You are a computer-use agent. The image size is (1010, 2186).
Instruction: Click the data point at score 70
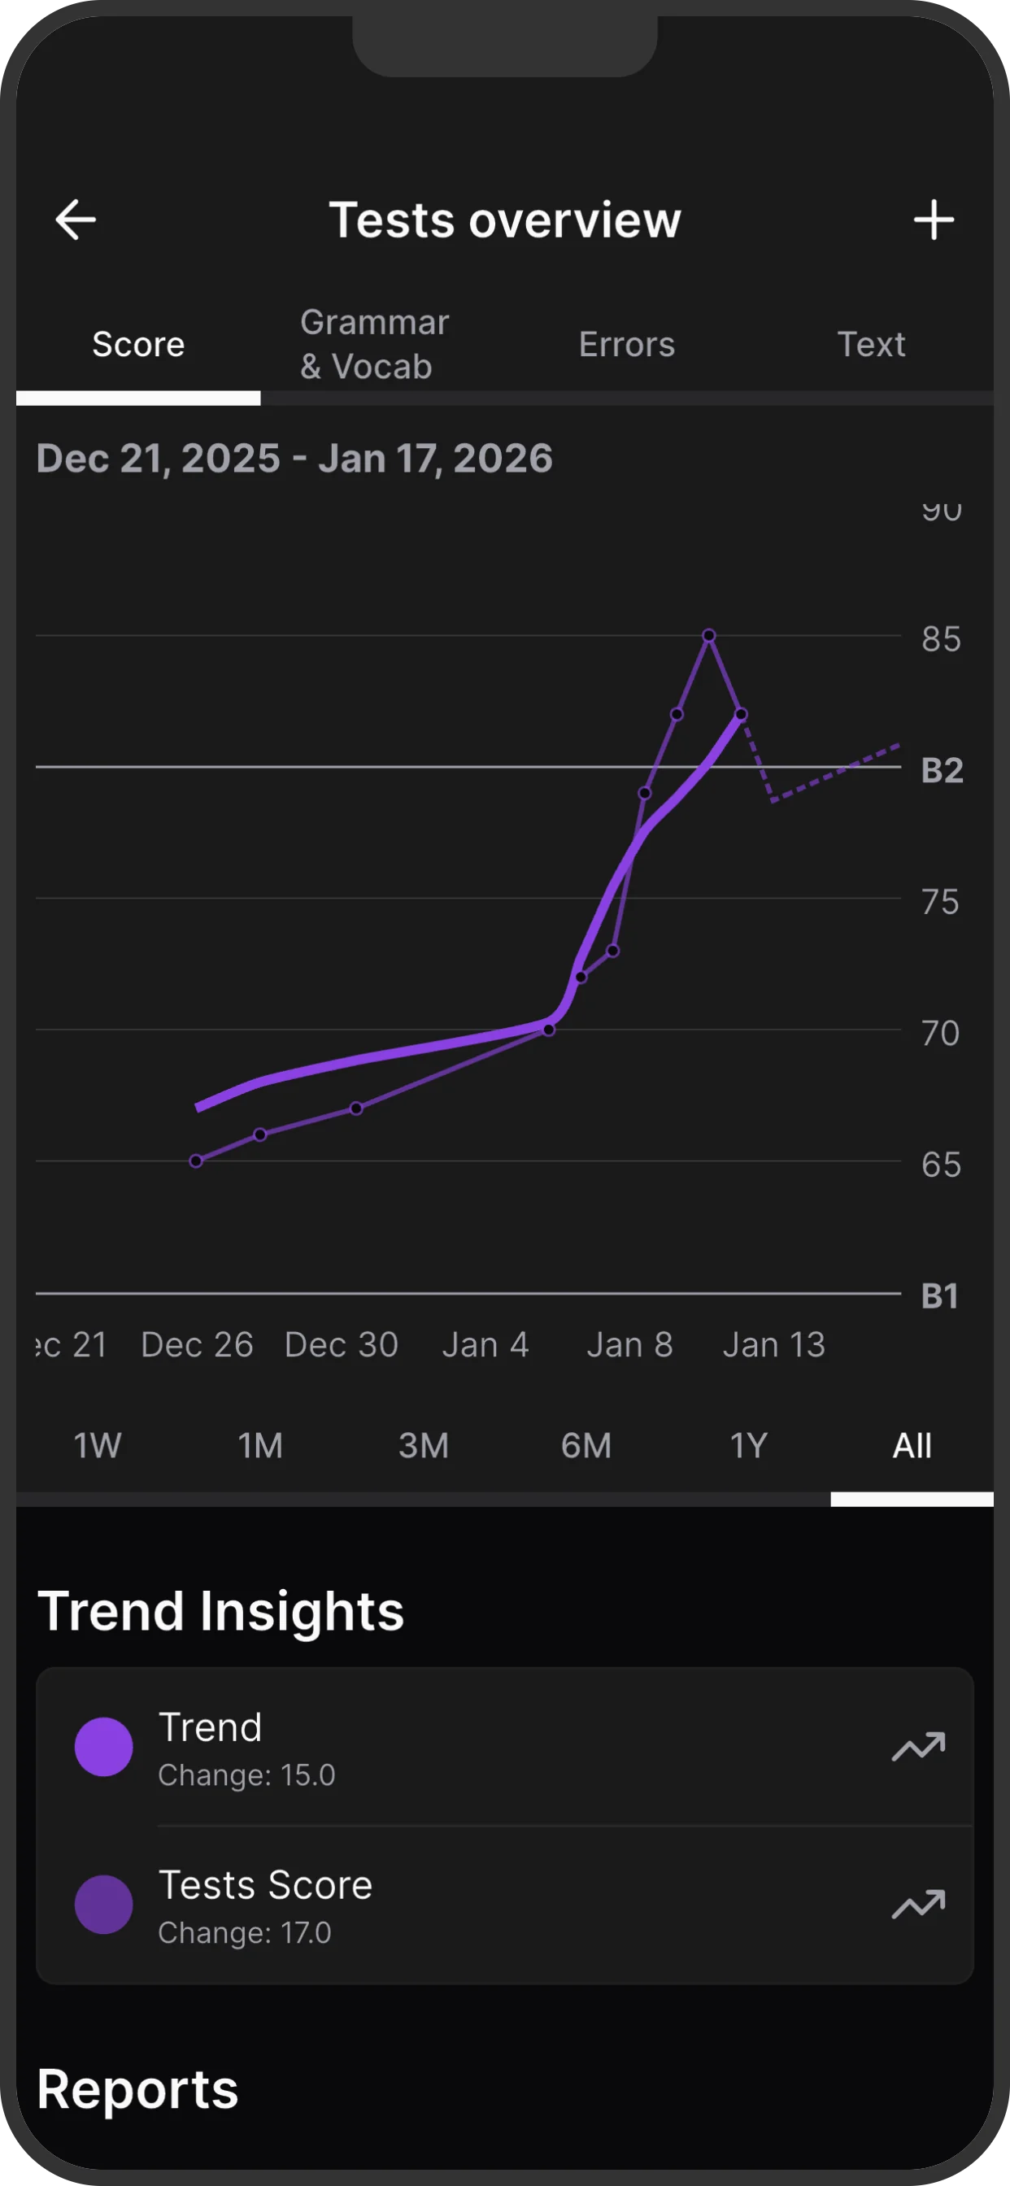(x=549, y=1030)
